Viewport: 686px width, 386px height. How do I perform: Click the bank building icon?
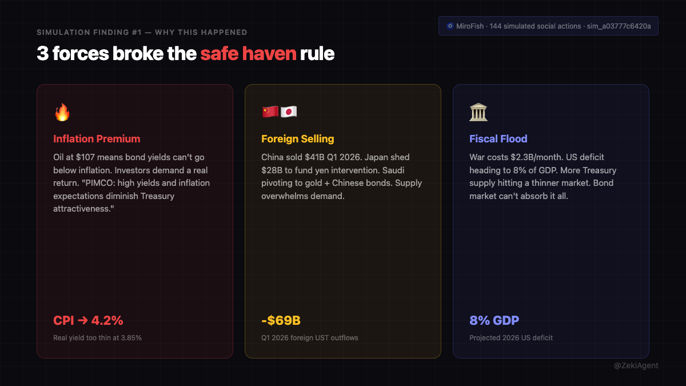coord(478,113)
